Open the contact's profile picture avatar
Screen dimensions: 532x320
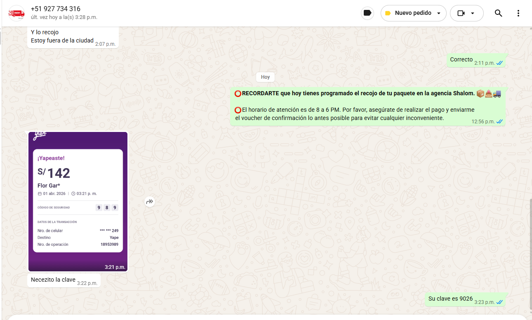pyautogui.click(x=16, y=13)
